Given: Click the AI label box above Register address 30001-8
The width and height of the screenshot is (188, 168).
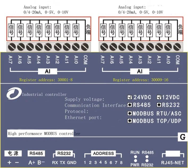Looking at the screenshot, I should (x=48, y=71).
